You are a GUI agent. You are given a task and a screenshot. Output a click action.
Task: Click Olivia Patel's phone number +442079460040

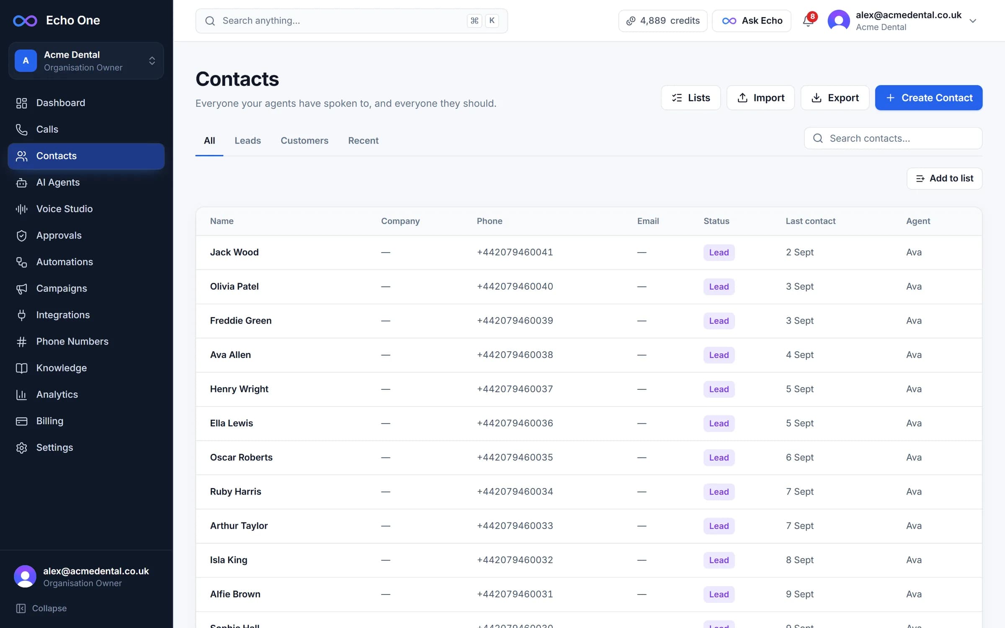tap(515, 287)
